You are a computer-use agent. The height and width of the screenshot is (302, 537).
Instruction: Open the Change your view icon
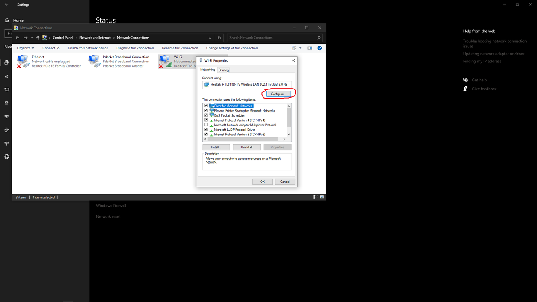click(295, 48)
